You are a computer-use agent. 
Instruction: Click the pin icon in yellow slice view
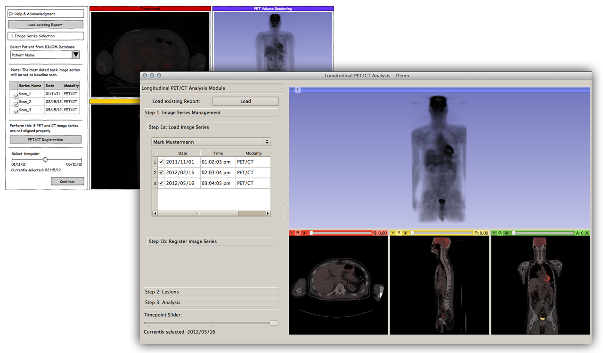pyautogui.click(x=393, y=233)
